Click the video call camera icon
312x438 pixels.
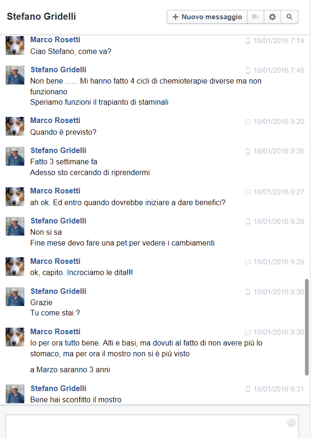(x=255, y=17)
